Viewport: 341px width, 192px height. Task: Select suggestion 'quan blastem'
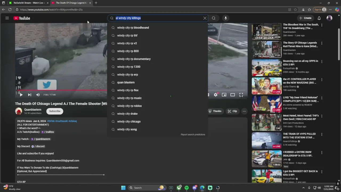157,82
